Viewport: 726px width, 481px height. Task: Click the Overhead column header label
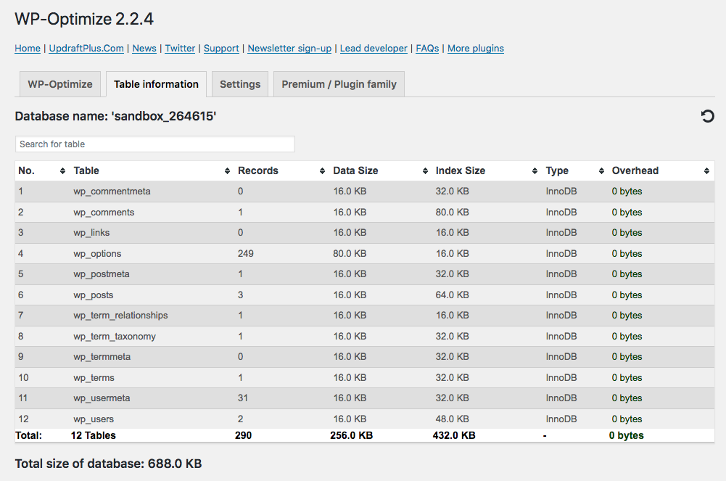pos(635,170)
